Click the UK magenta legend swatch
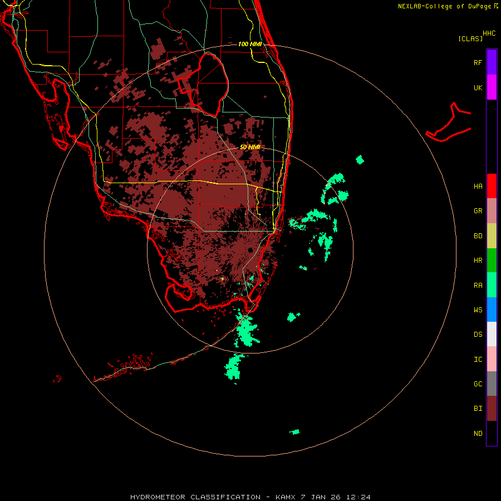501x501 pixels. [x=492, y=87]
